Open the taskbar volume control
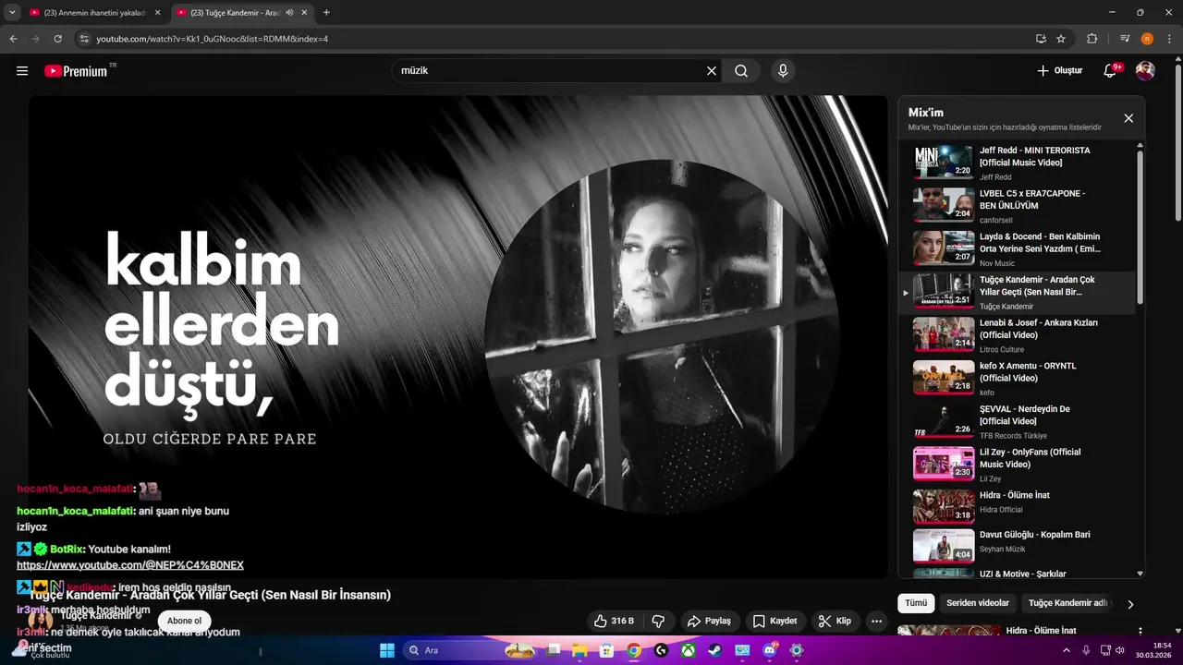 click(1119, 650)
